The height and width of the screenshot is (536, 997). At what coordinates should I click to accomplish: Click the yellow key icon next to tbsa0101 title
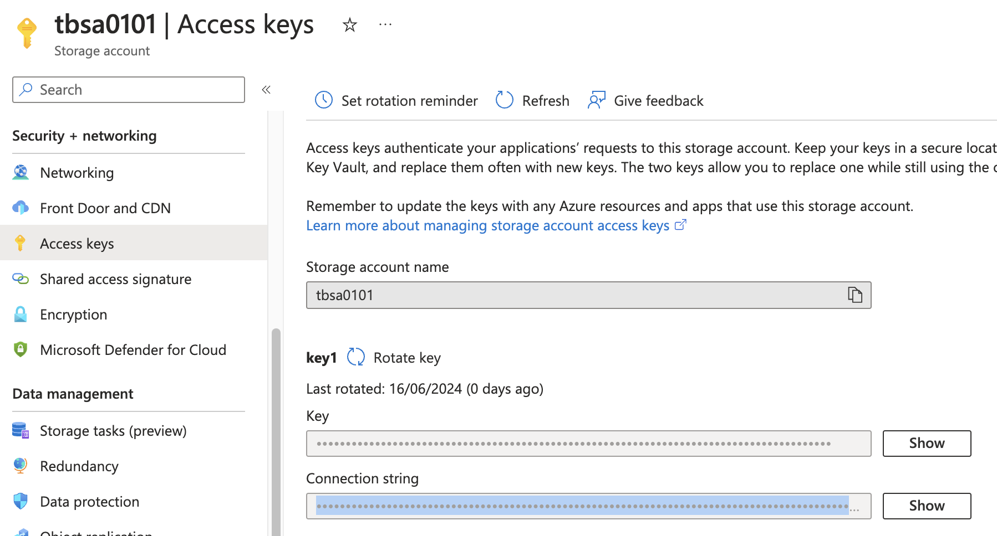click(27, 33)
